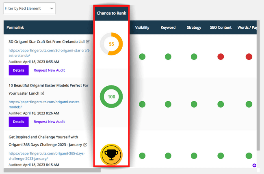Viewport: 264px width, 174px height.
Task: Click the horizontal scrollbar below the table
Action: click(52, 170)
